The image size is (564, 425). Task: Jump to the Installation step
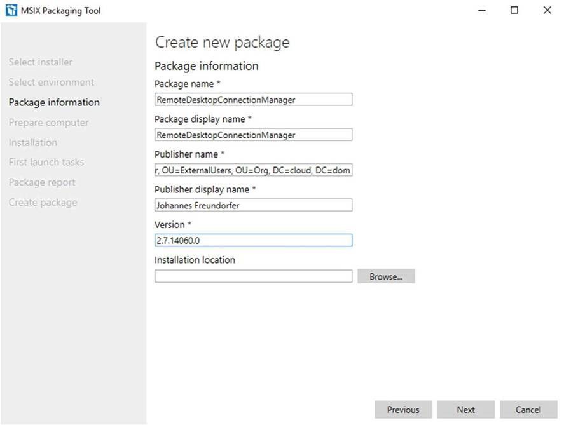point(32,143)
